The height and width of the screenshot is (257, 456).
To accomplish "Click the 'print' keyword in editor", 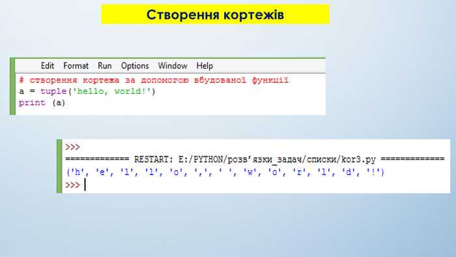I will [32, 103].
